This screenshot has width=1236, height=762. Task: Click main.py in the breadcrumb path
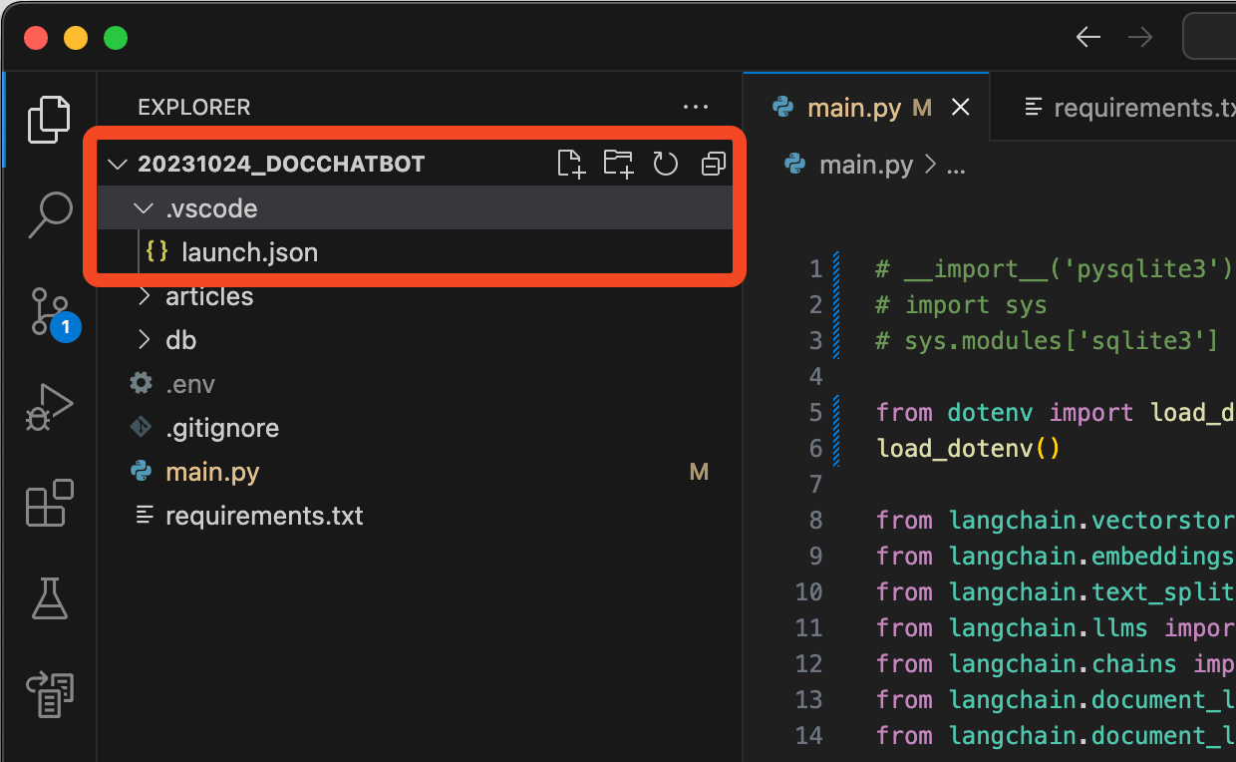865,165
